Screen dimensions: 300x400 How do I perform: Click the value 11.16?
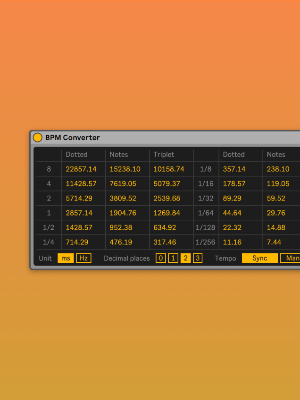click(x=232, y=242)
